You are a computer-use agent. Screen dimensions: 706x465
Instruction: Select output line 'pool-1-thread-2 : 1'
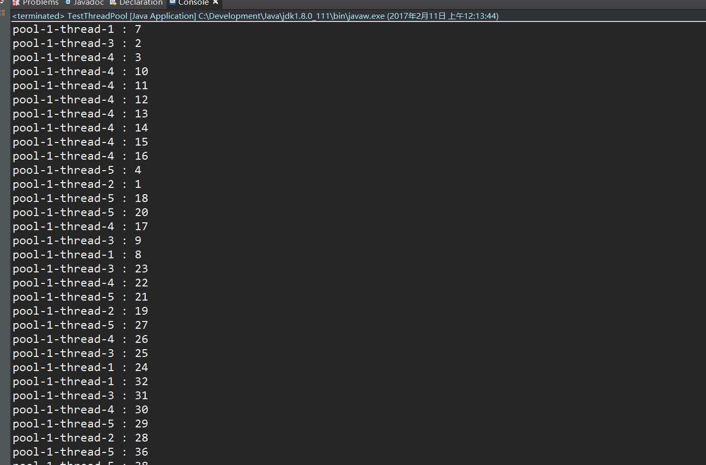click(x=77, y=184)
